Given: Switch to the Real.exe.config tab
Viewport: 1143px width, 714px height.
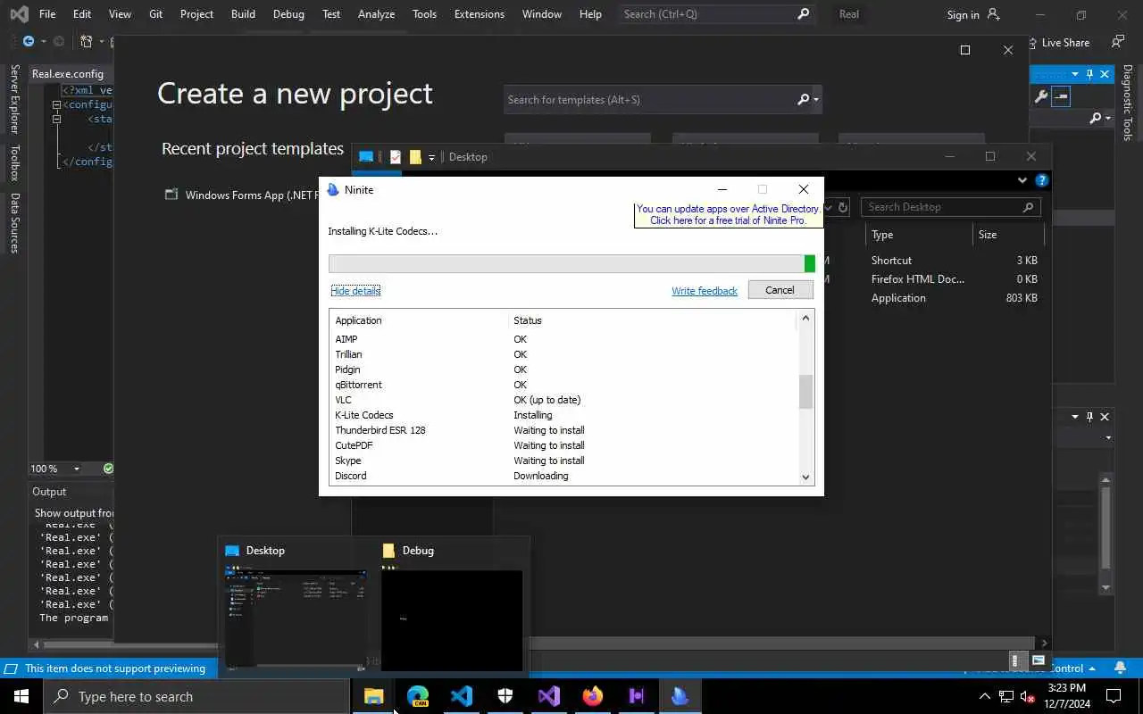Looking at the screenshot, I should 68,74.
